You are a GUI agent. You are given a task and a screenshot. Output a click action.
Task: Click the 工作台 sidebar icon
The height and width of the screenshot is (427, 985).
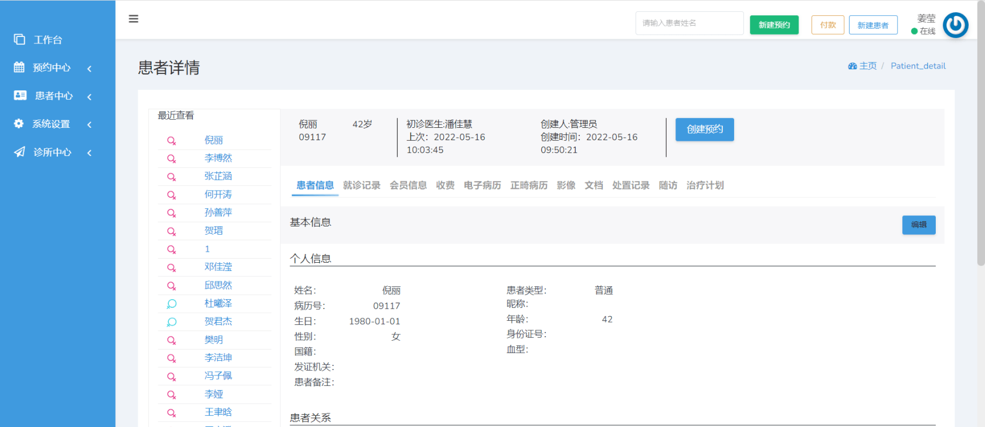point(19,39)
